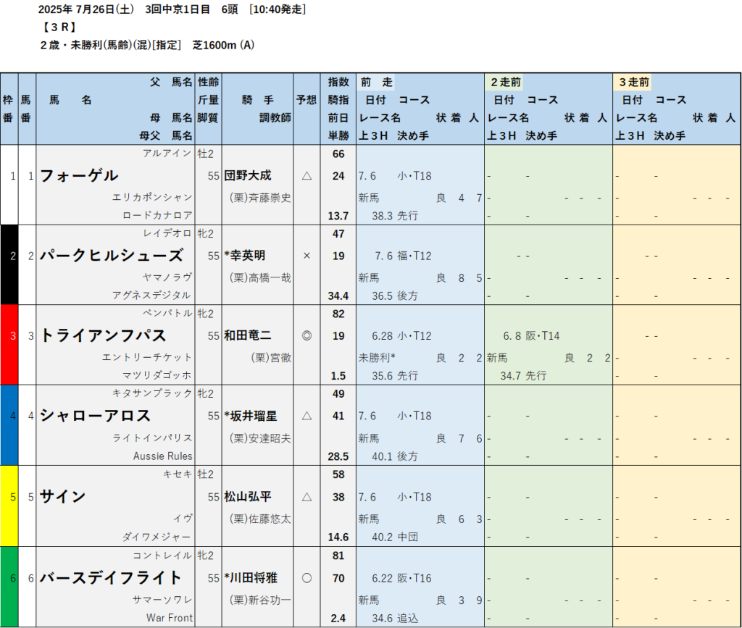The image size is (742, 628).
Task: Click win odds 2.4
Action: [338, 619]
